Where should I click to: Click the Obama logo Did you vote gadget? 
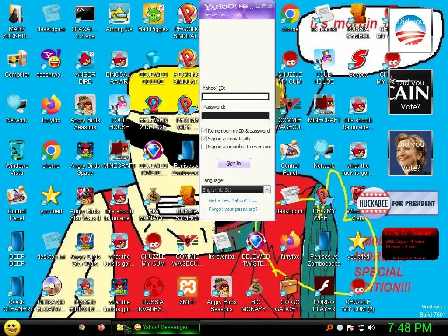(409, 30)
